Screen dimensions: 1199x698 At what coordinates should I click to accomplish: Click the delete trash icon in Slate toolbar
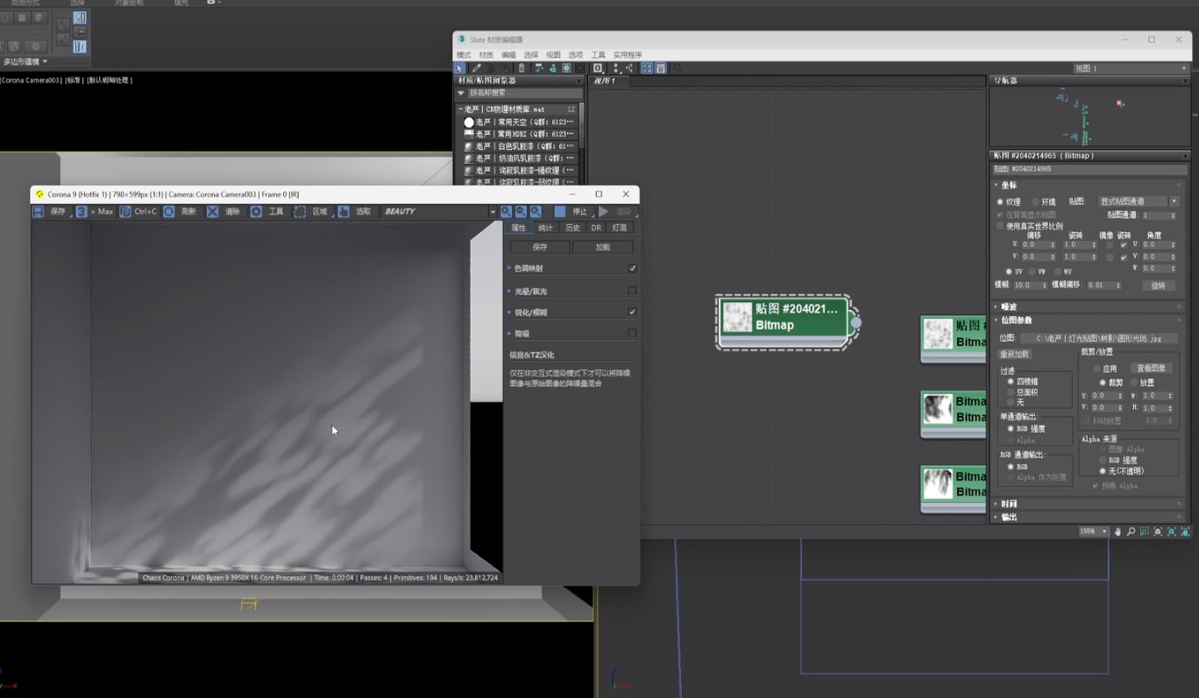[521, 68]
